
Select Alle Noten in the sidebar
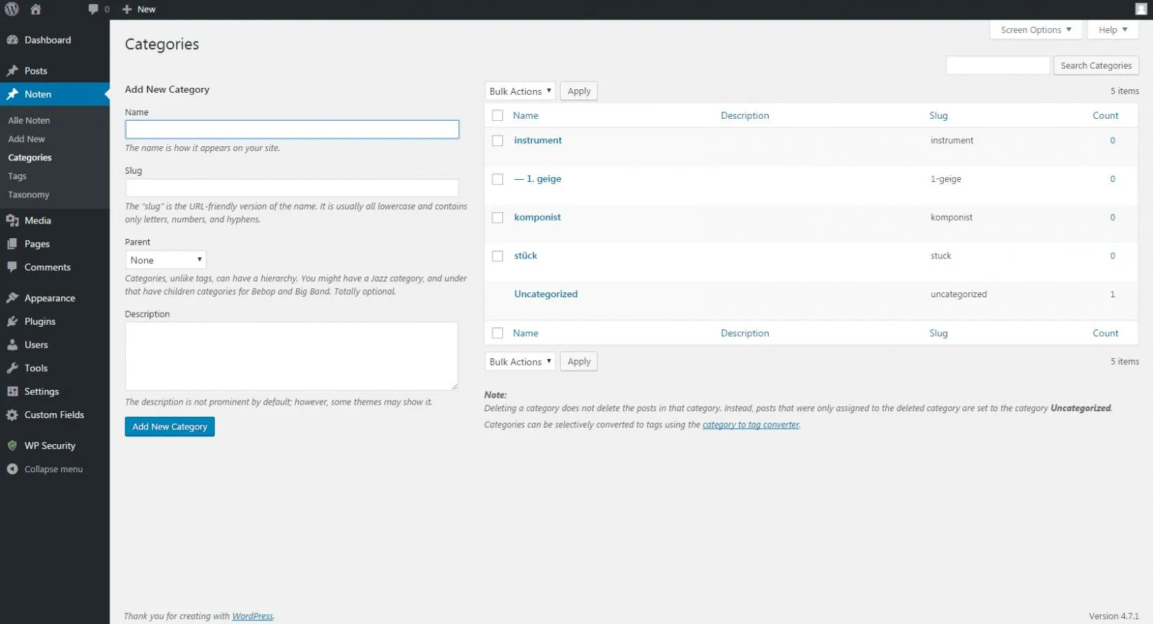[29, 120]
